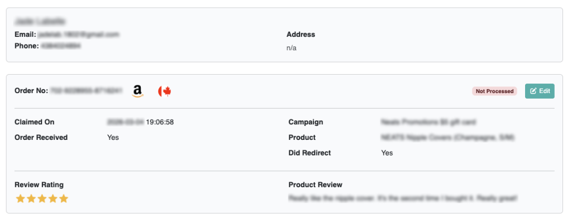Click the fourth rating star
Image resolution: width=572 pixels, height=224 pixels.
click(x=53, y=198)
